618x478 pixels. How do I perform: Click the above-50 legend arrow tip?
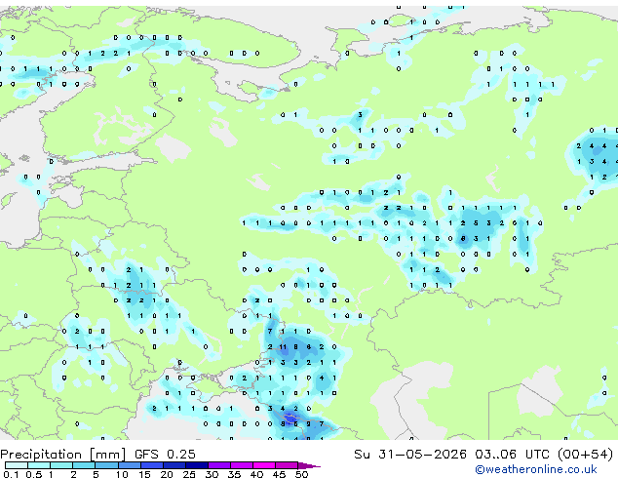(309, 465)
